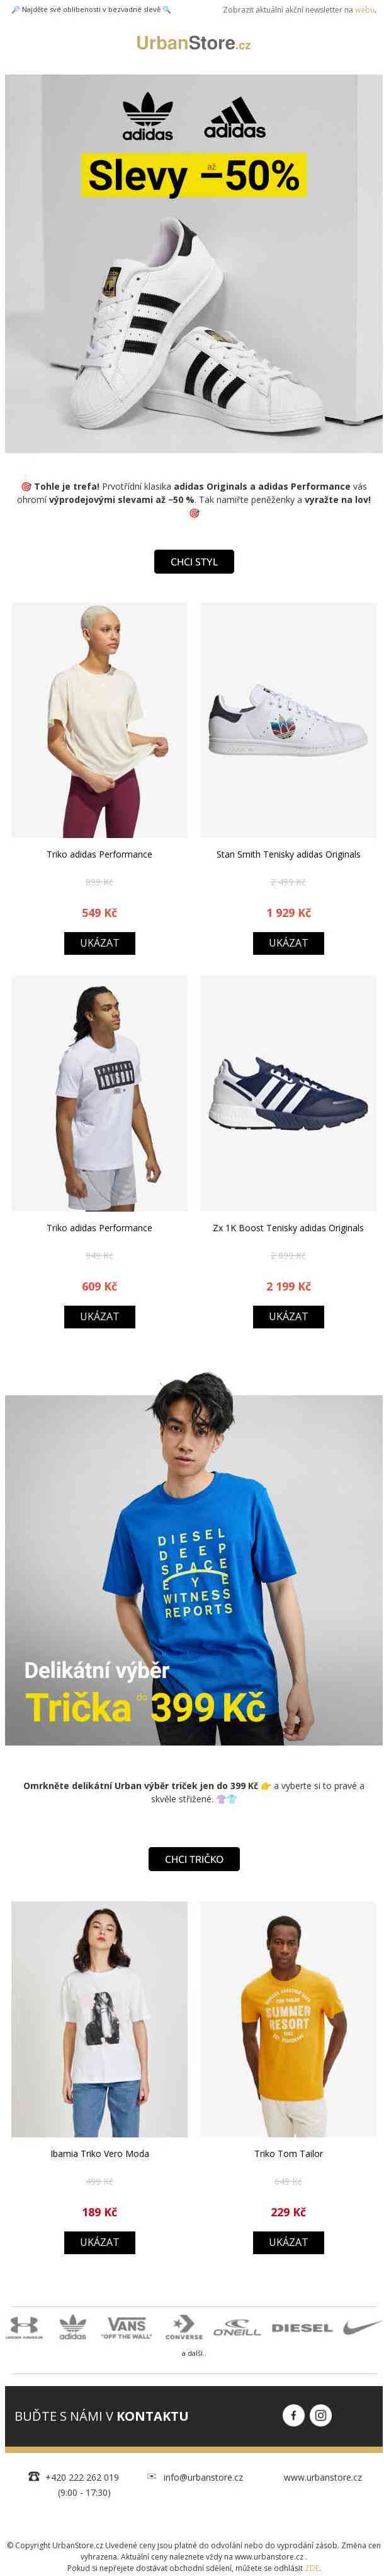The image size is (384, 2576).
Task: Select the Vans brand logo
Action: (127, 2328)
